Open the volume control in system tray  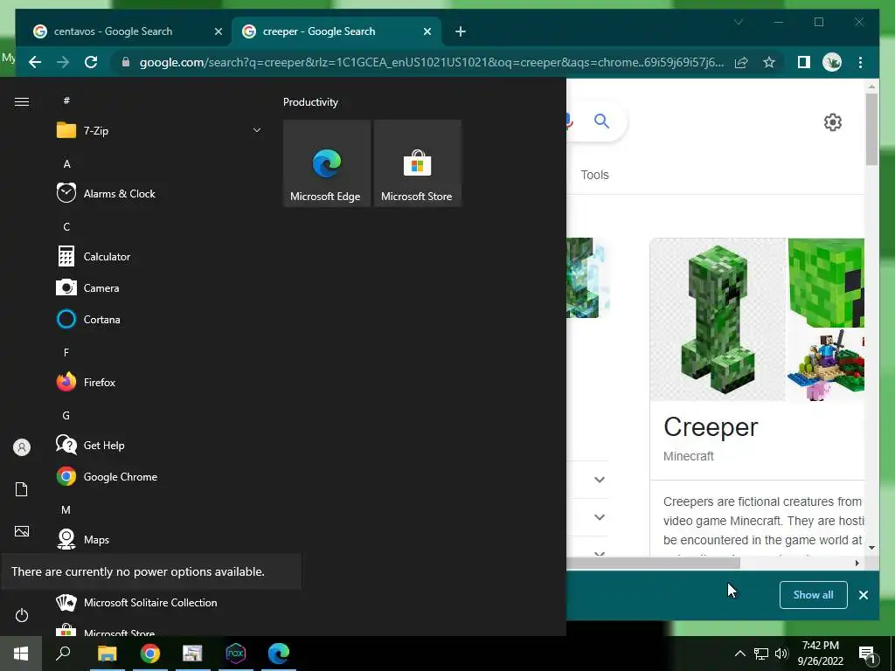(781, 654)
